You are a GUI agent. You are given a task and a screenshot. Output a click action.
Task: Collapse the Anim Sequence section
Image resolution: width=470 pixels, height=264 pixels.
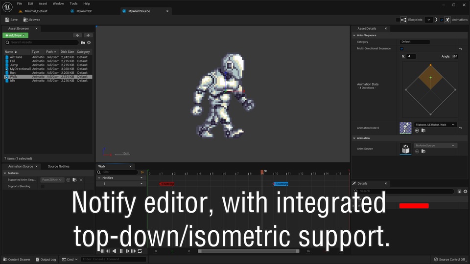354,35
